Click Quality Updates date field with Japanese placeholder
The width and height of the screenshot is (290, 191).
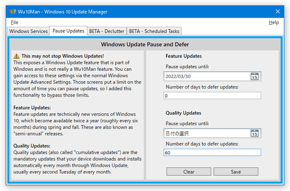tap(207, 133)
